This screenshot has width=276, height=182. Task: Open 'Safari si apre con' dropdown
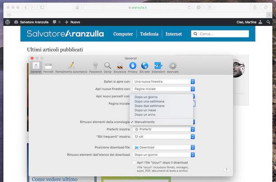[164, 81]
